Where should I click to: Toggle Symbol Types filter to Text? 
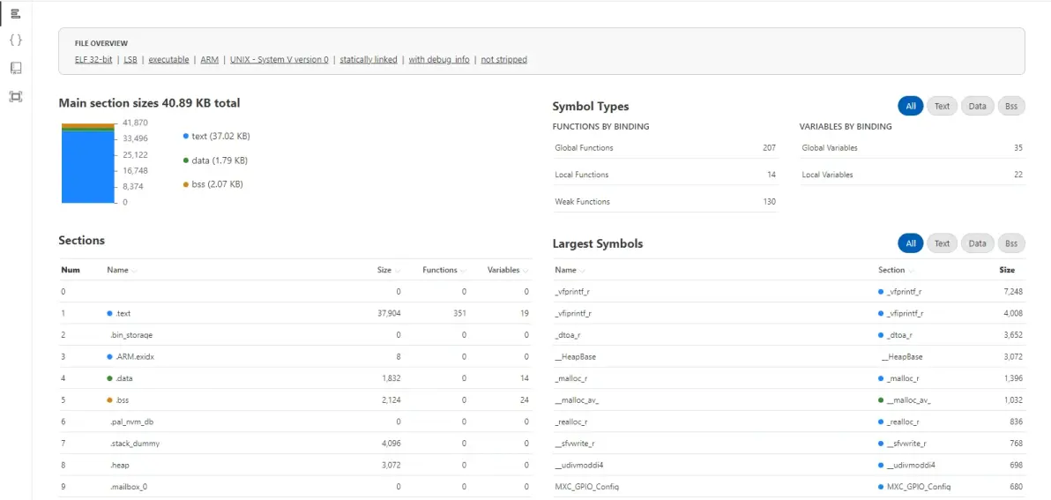pos(942,107)
